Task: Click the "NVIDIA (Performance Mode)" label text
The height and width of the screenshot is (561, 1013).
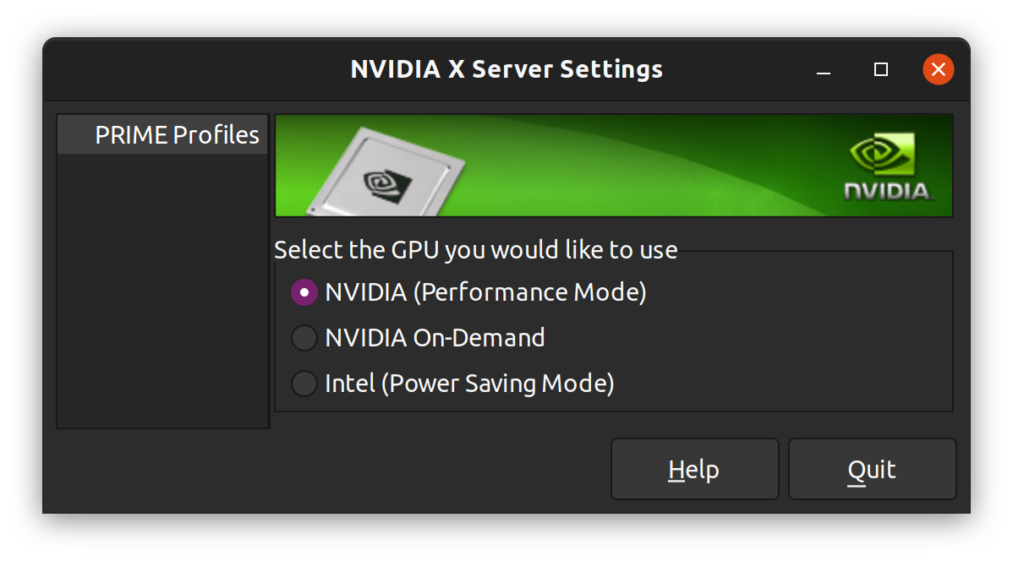Action: coord(485,292)
